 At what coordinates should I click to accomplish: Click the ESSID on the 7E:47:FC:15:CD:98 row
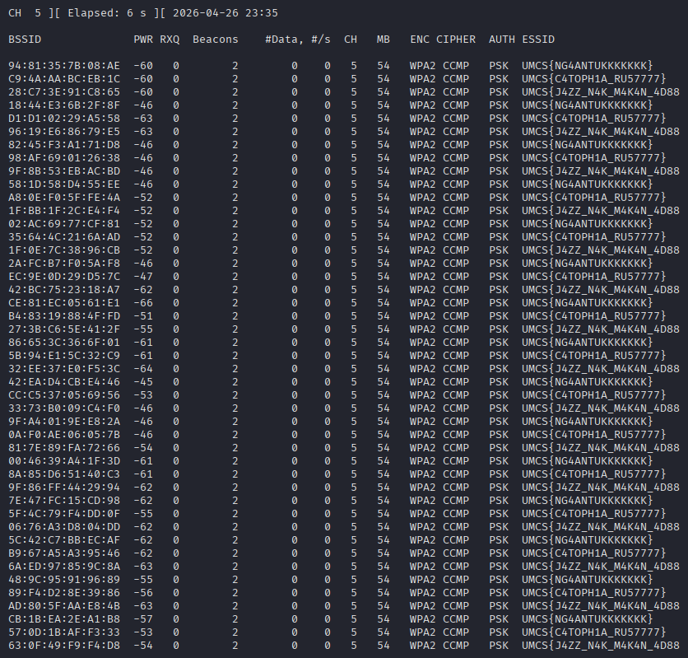pos(587,501)
